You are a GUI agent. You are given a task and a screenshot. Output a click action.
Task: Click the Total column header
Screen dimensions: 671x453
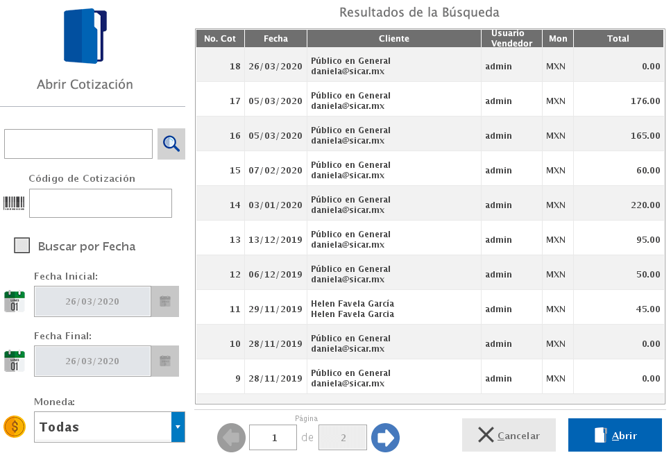(618, 38)
